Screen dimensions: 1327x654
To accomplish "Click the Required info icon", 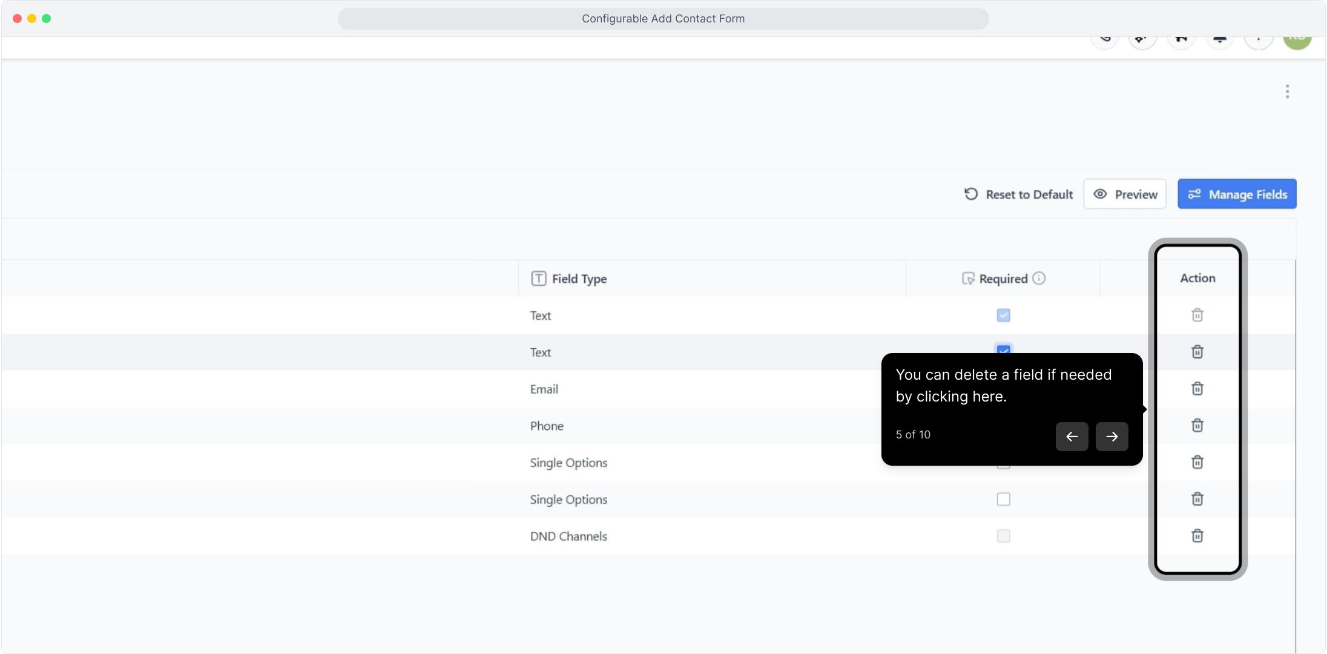I will pos(1039,278).
